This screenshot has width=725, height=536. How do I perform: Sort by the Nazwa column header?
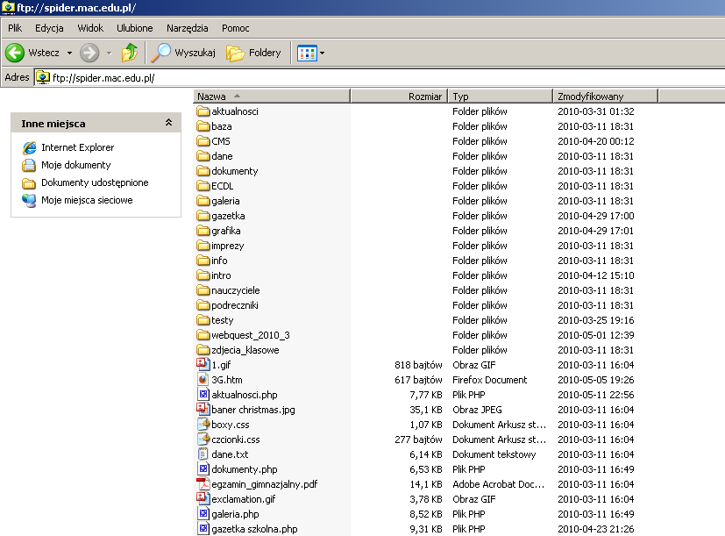coord(272,96)
